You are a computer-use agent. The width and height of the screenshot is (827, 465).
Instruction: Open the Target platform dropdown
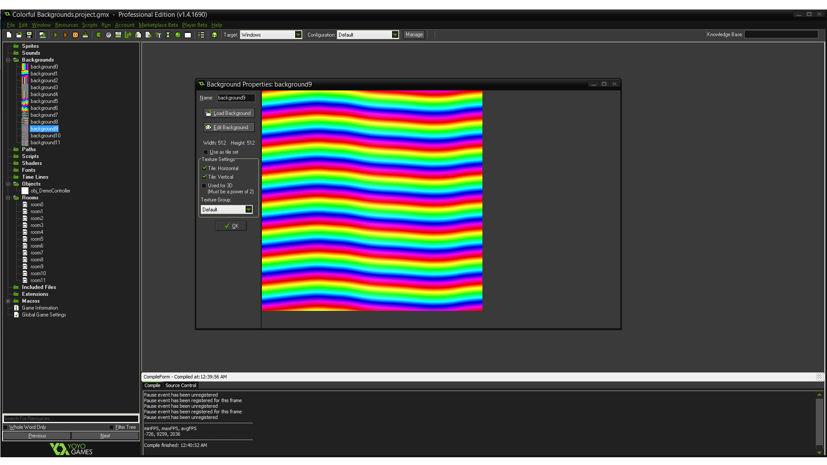pos(298,34)
